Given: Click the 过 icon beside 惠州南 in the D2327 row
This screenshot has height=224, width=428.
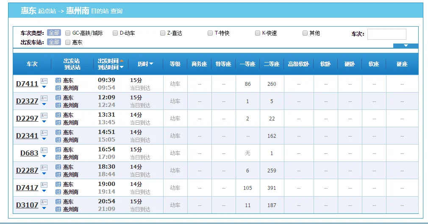Looking at the screenshot, I should tap(58, 105).
